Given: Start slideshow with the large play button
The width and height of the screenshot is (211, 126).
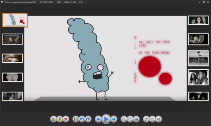Looking at the screenshot, I should pos(106,119).
